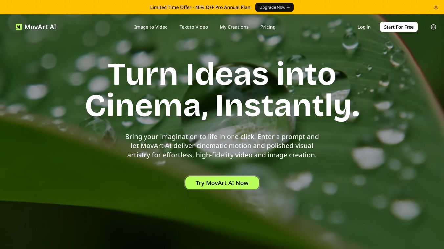Click the MovArt AI brand name
The height and width of the screenshot is (249, 444).
click(x=40, y=27)
